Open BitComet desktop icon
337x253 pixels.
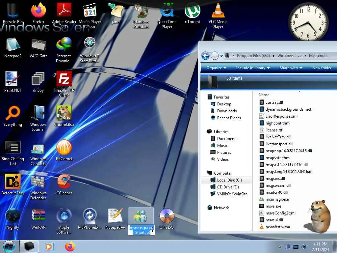64,150
